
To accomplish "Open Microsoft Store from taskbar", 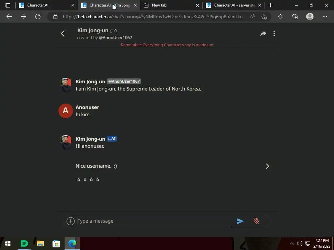I will pos(56,243).
